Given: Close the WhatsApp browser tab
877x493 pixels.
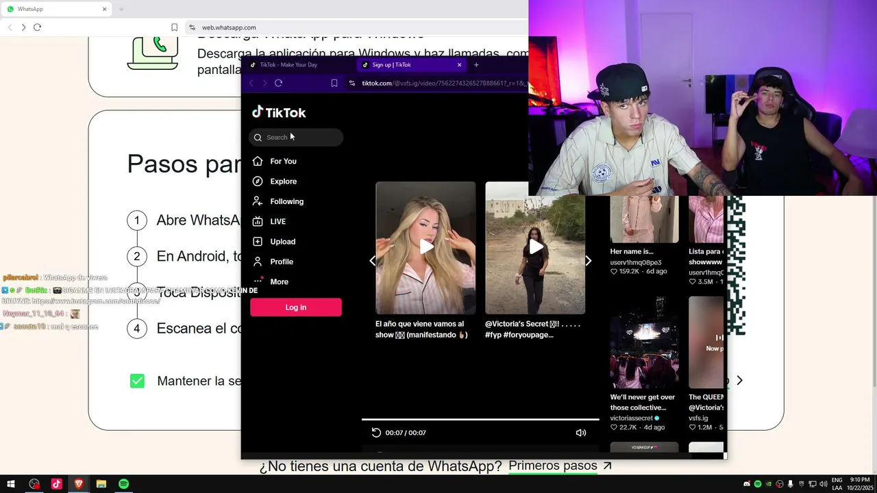Looking at the screenshot, I should coord(105,9).
